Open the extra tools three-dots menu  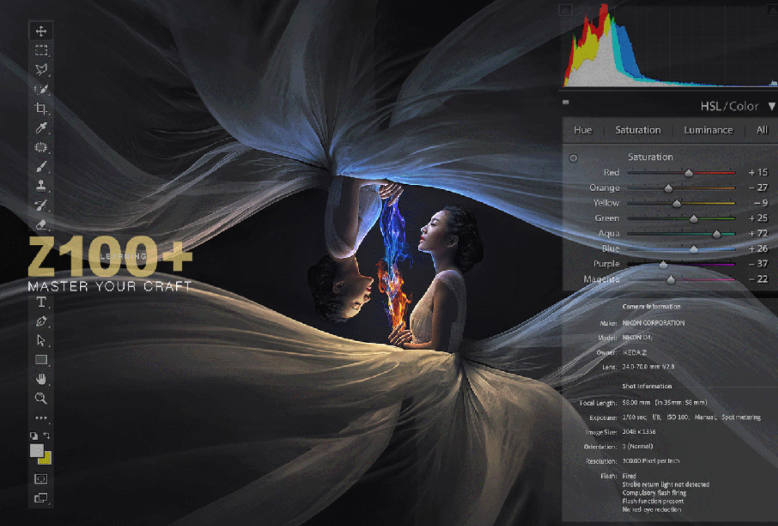click(x=41, y=417)
